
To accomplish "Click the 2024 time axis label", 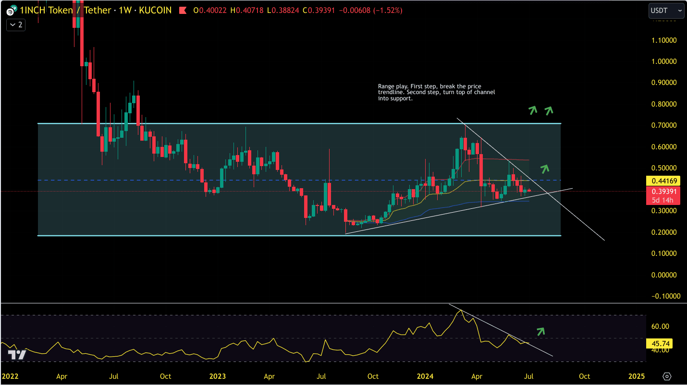I will pyautogui.click(x=426, y=376).
